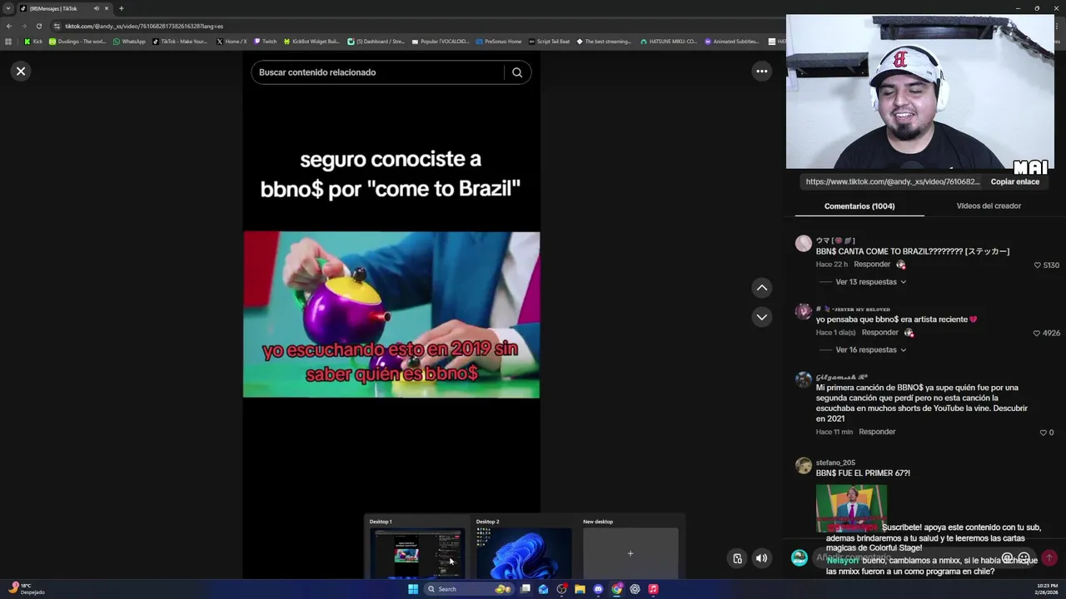Create a New desktop with plus tile
Image resolution: width=1066 pixels, height=599 pixels.
point(630,553)
